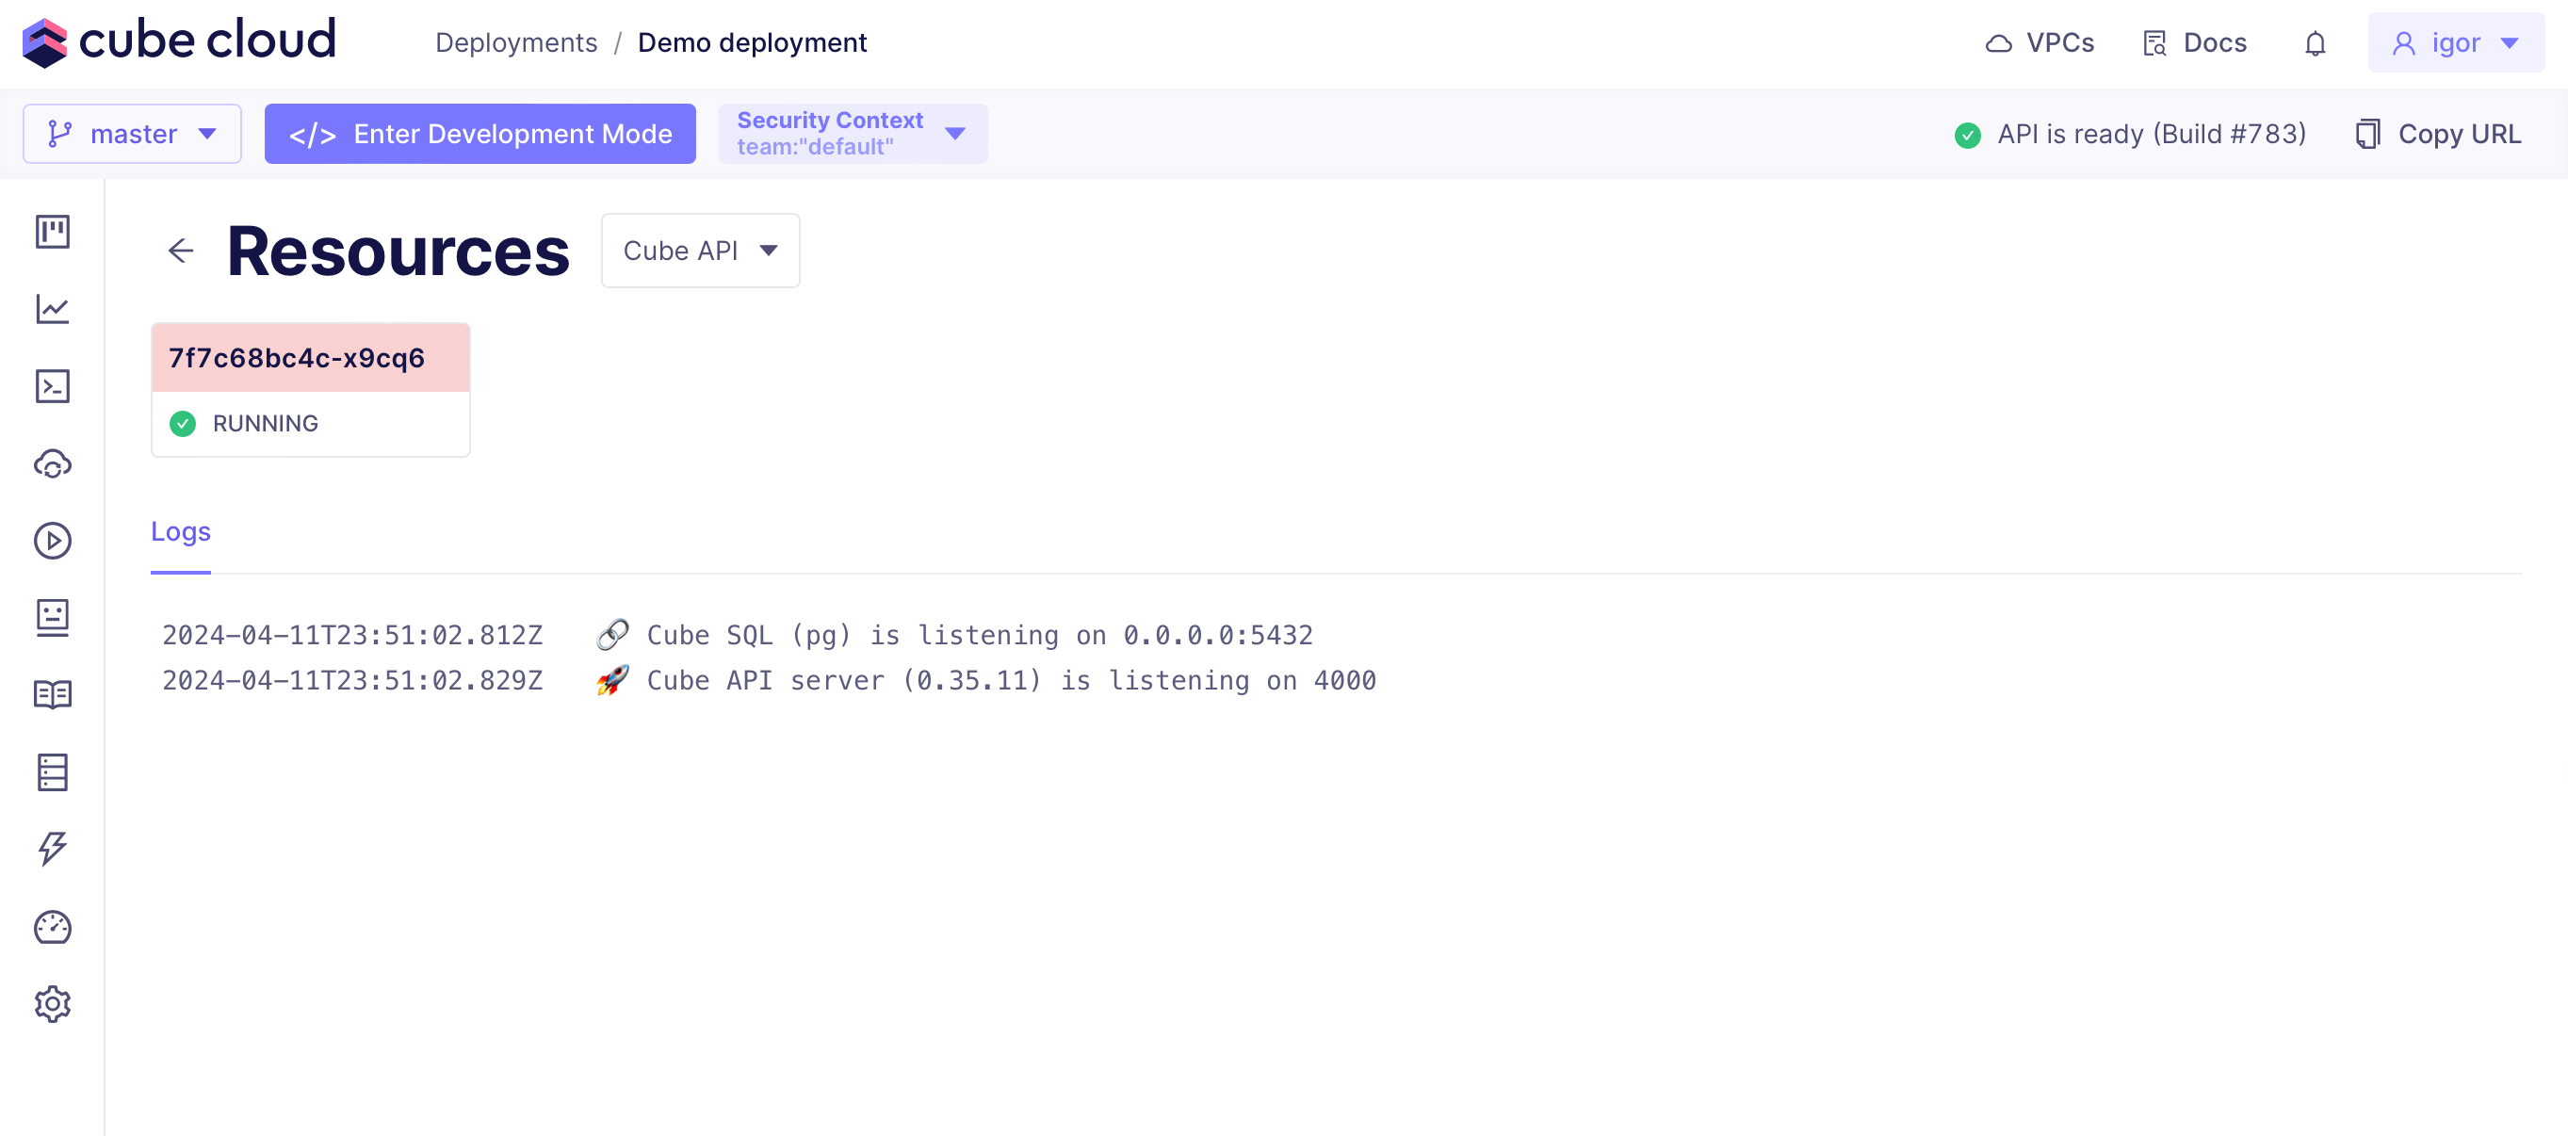
Task: Go back using the left arrow
Action: (x=181, y=251)
